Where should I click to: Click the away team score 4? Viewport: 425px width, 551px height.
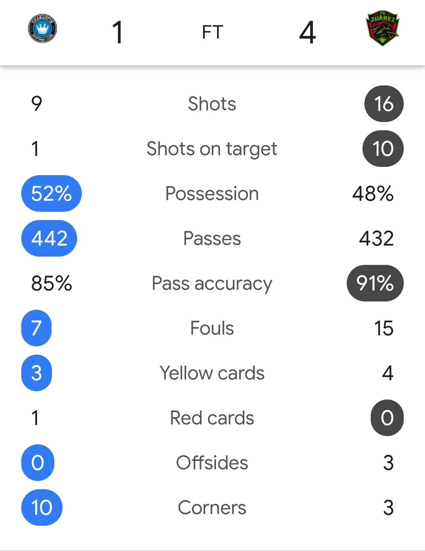point(307,32)
